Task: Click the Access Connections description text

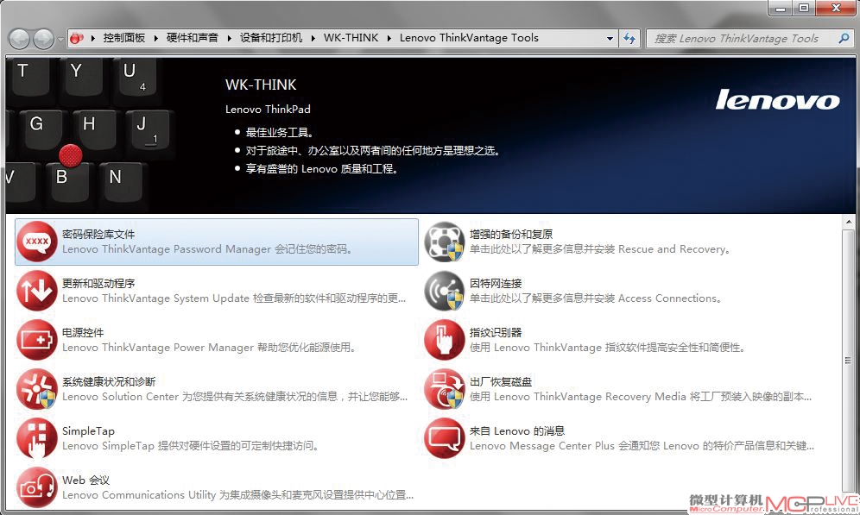Action: (596, 298)
